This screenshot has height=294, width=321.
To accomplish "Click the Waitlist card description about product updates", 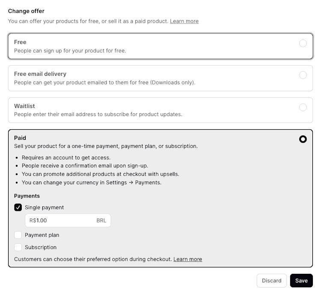I will (98, 114).
